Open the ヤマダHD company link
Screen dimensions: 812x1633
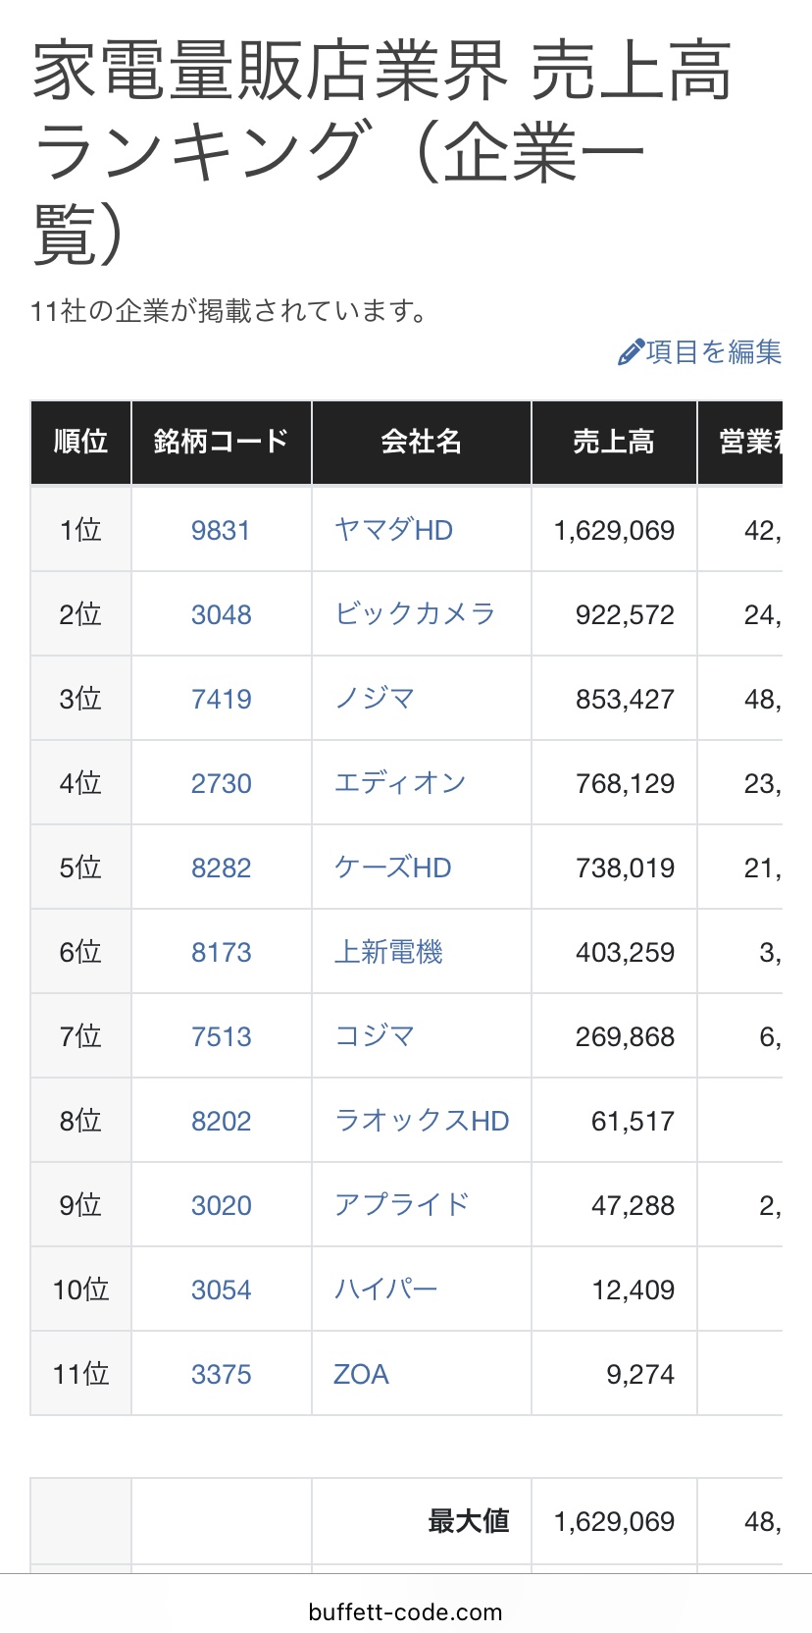pyautogui.click(x=393, y=530)
